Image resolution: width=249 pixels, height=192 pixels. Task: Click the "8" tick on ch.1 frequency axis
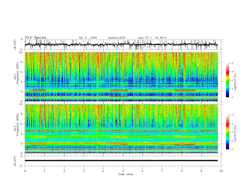click(x=22, y=62)
